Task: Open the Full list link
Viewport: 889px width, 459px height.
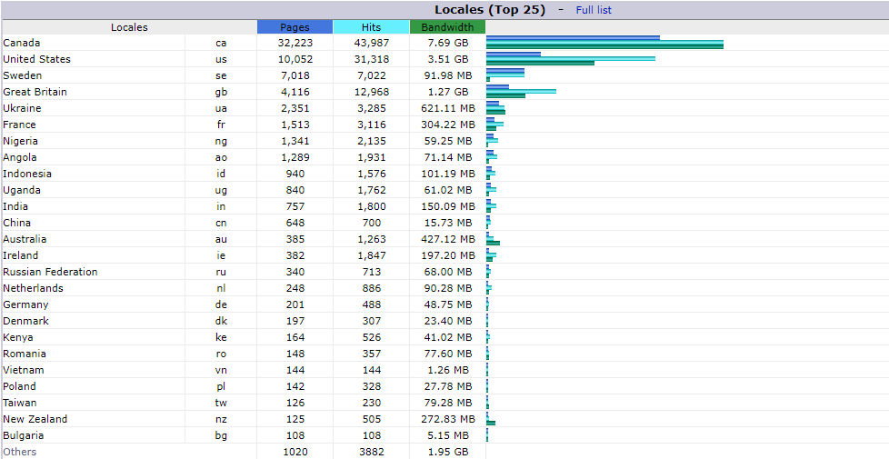Action: (x=594, y=10)
